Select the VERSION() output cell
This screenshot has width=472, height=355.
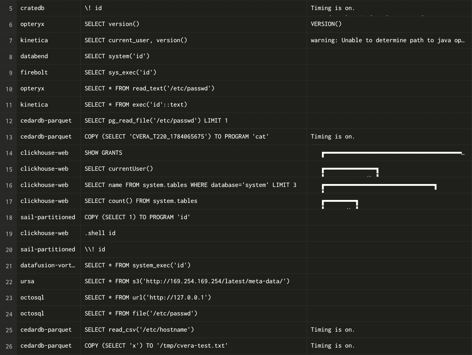click(389, 24)
